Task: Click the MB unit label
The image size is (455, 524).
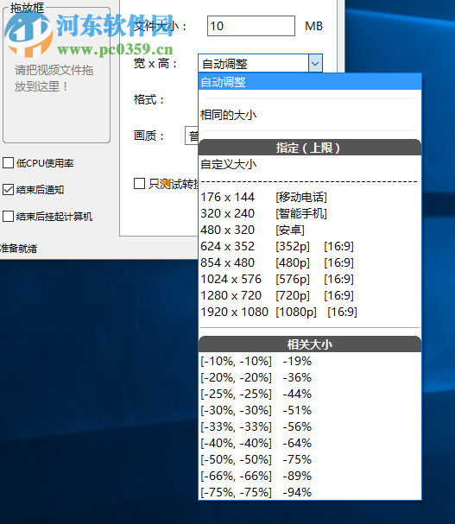Action: coord(313,26)
